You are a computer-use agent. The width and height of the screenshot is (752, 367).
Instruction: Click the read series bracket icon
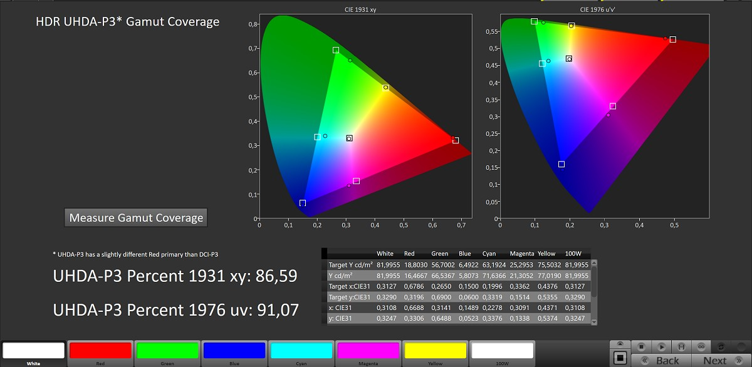681,346
